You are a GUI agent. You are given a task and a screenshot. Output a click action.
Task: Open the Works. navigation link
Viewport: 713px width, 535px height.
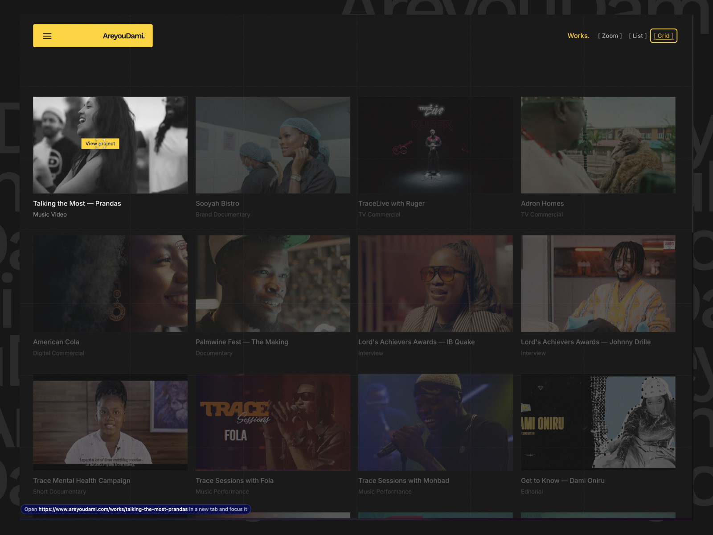578,36
